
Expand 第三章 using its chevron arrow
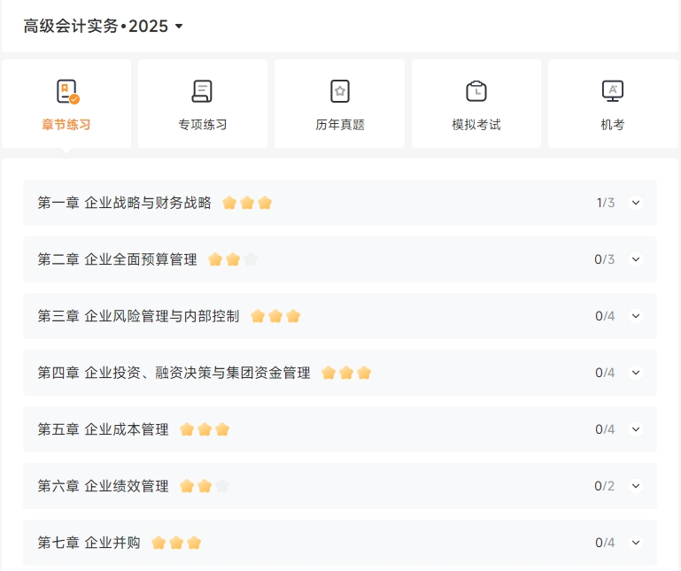[x=635, y=316]
